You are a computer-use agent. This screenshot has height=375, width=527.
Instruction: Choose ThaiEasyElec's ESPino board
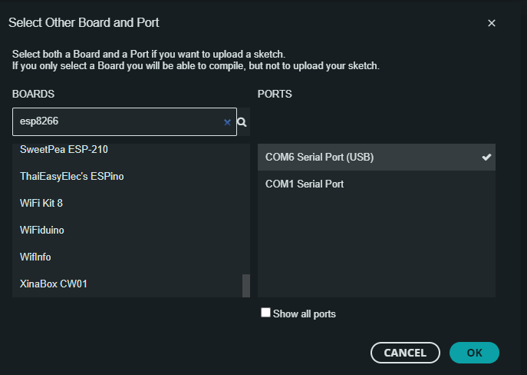pyautogui.click(x=131, y=177)
